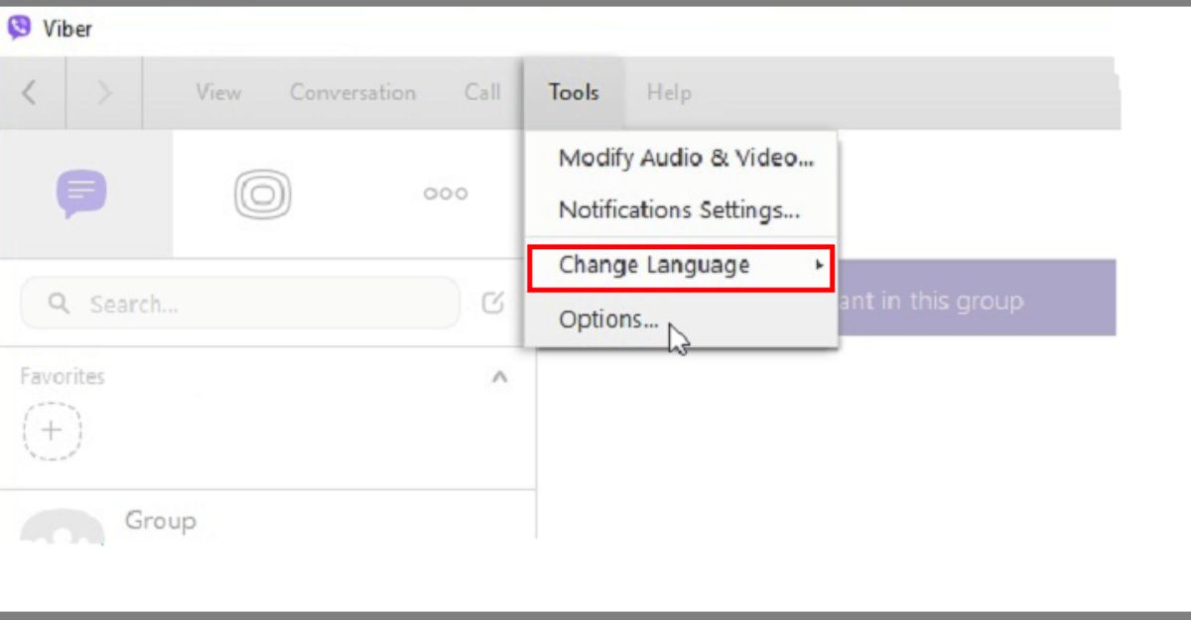Click inside the Search input field

click(x=258, y=304)
